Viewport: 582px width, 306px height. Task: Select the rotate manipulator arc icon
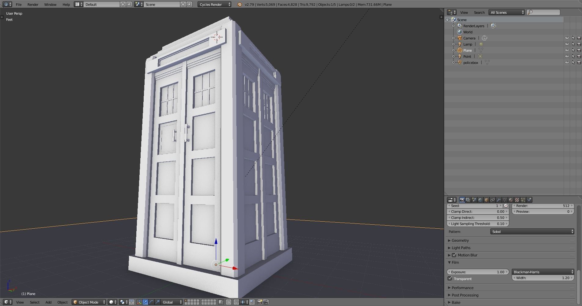[152, 302]
